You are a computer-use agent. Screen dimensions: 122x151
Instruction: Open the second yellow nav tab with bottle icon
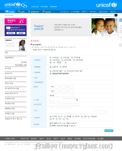[33, 12]
